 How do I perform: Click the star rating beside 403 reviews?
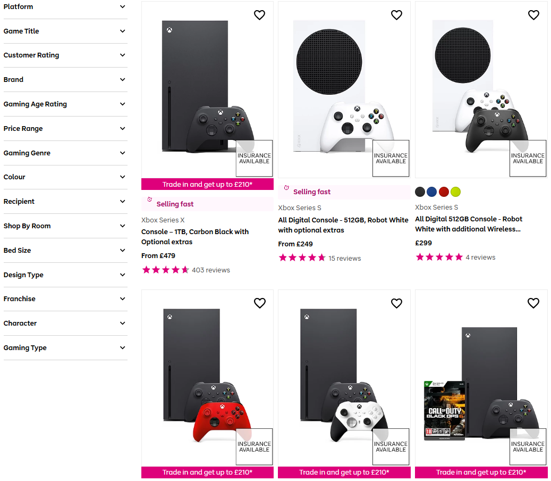(165, 270)
